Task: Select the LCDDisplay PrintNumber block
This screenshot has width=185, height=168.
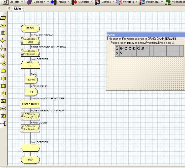Action: pyautogui.click(x=30, y=128)
